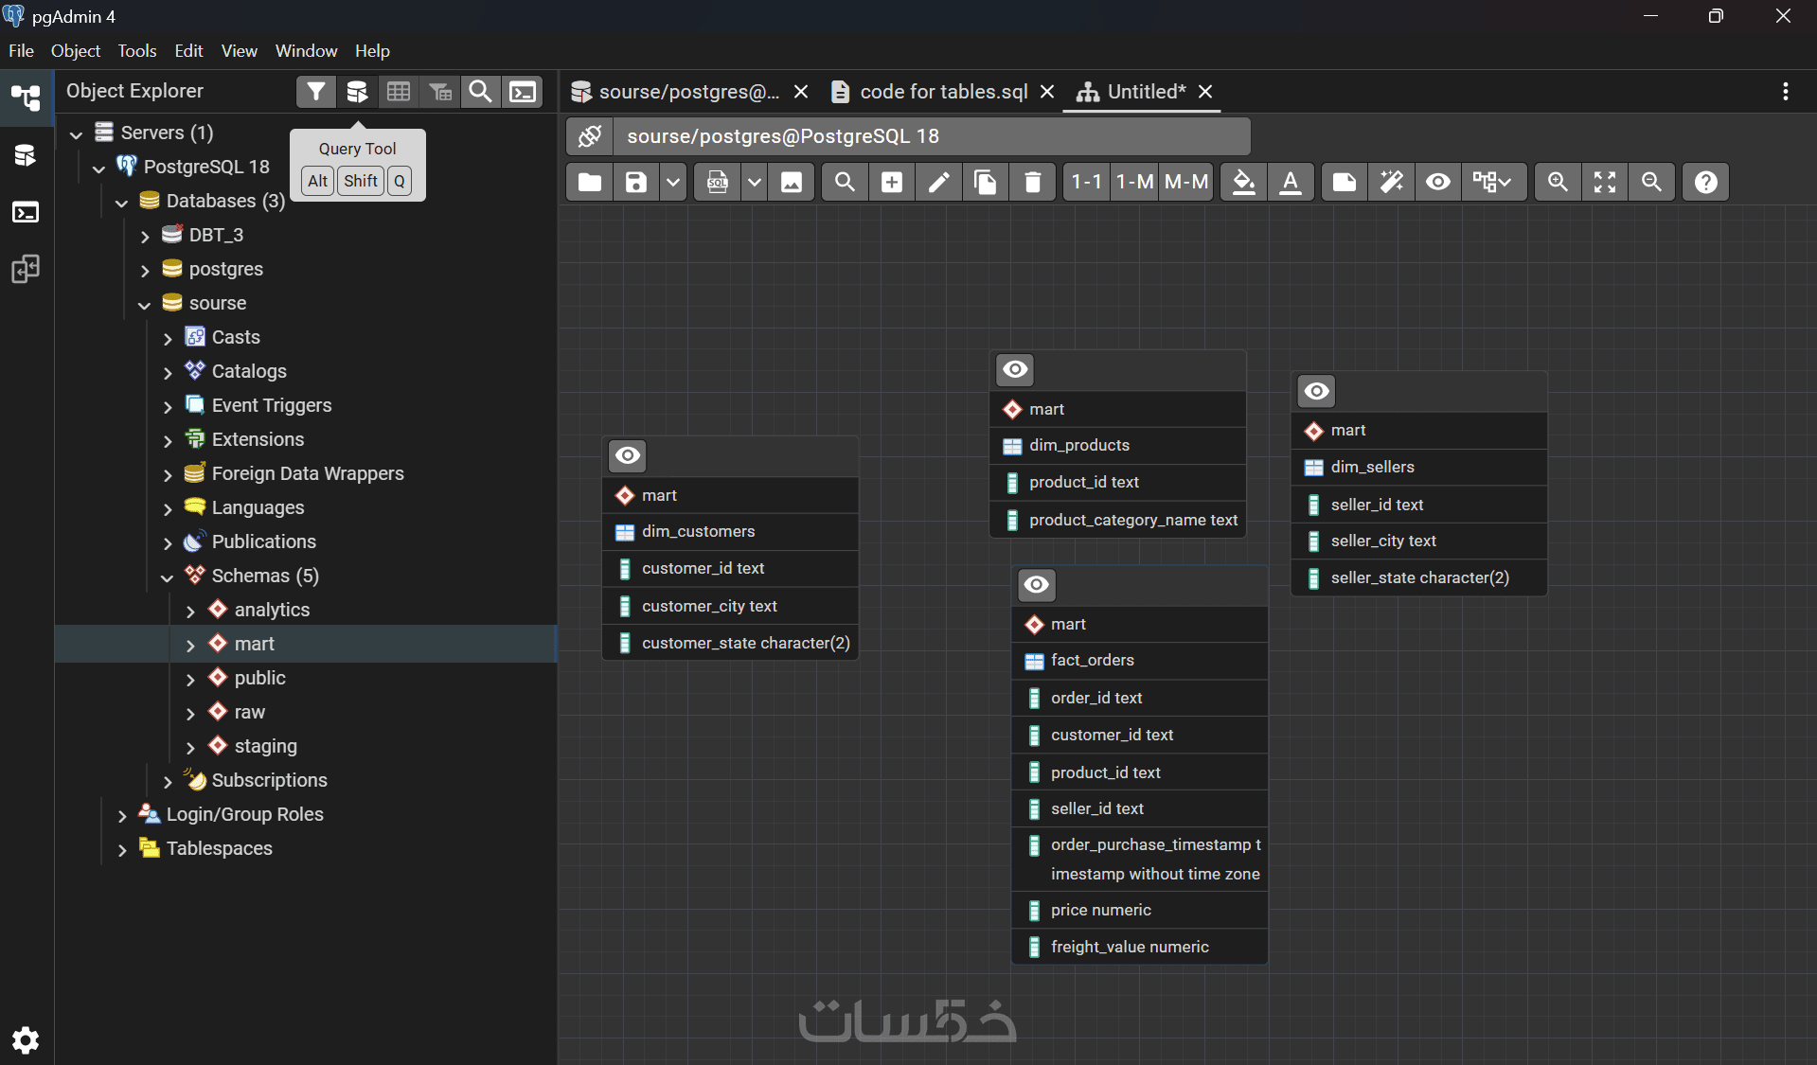Close the code for tables.sql tab
The width and height of the screenshot is (1817, 1065).
(1047, 92)
